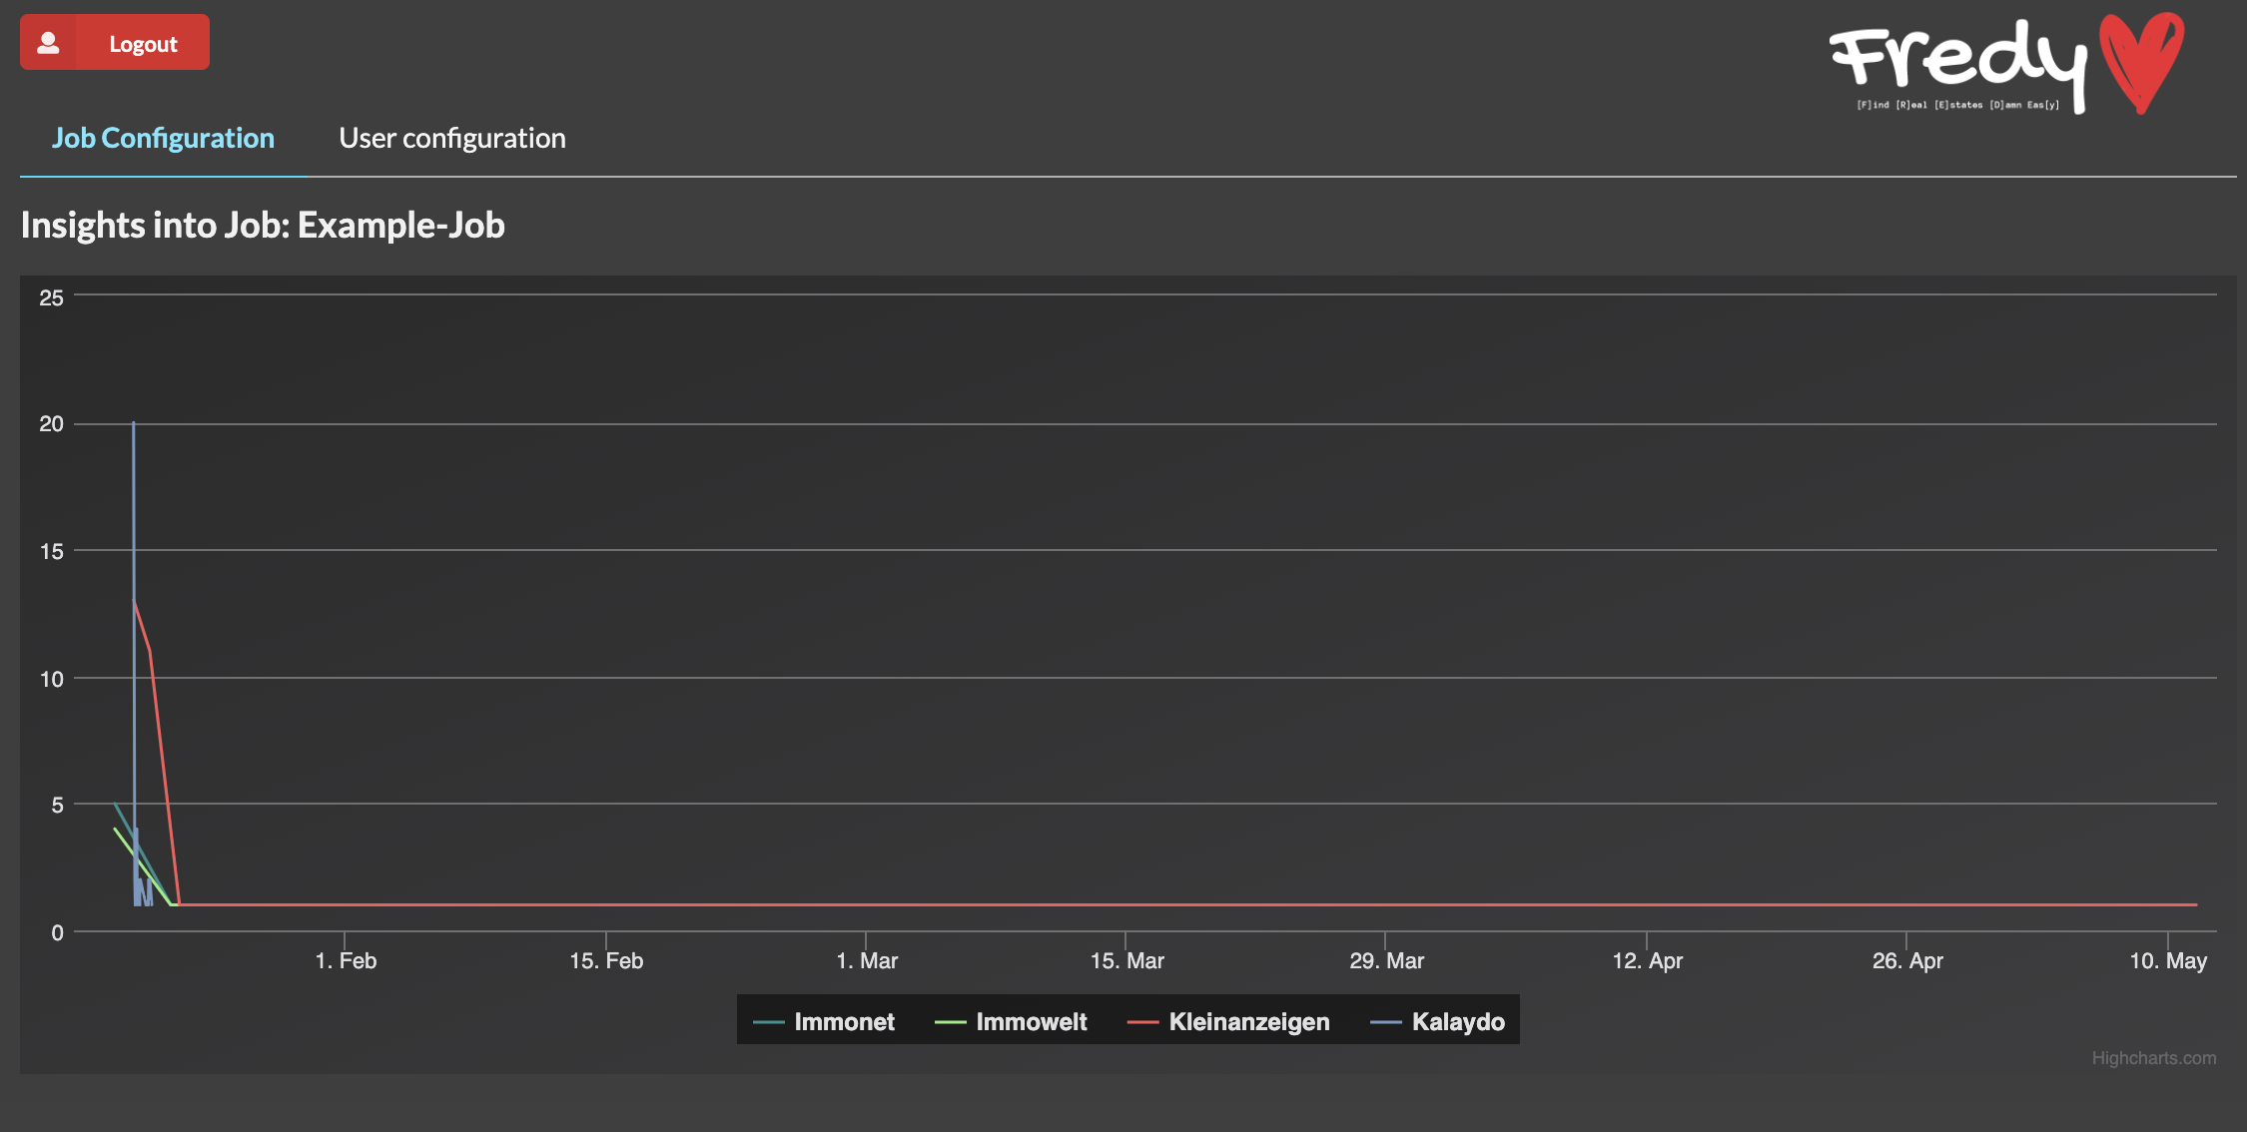Switch to the Job Configuration tab
Image resolution: width=2247 pixels, height=1132 pixels.
163,138
